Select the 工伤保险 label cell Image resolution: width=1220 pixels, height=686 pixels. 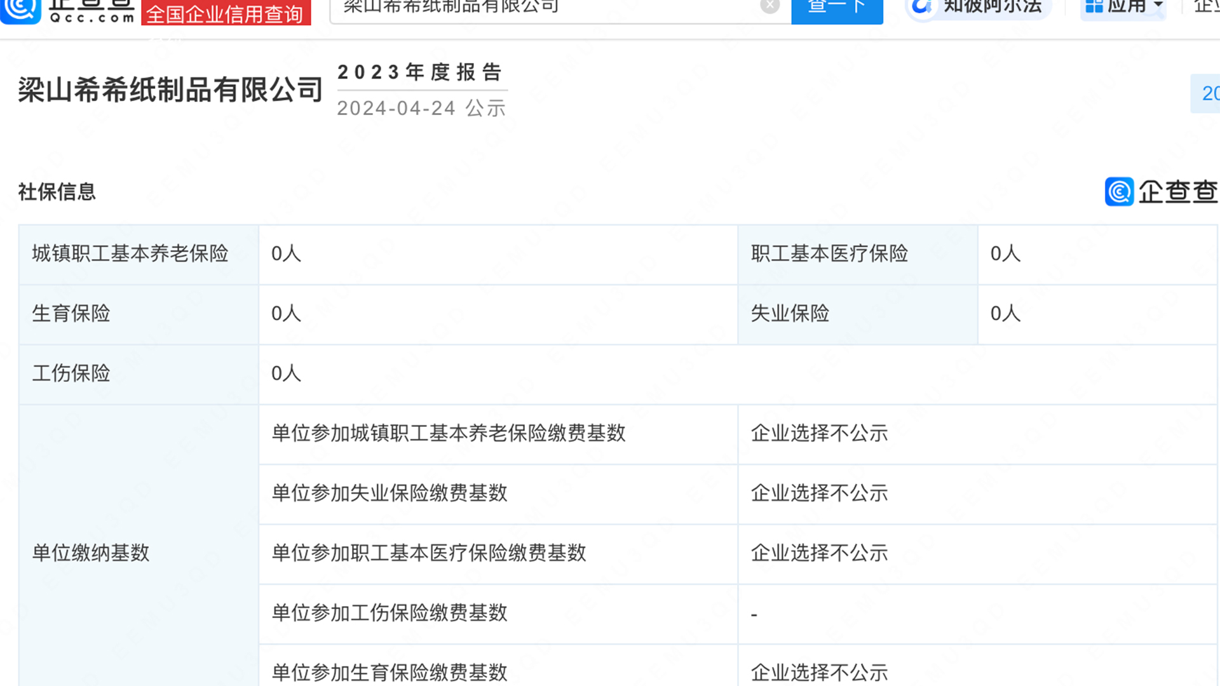tap(139, 373)
